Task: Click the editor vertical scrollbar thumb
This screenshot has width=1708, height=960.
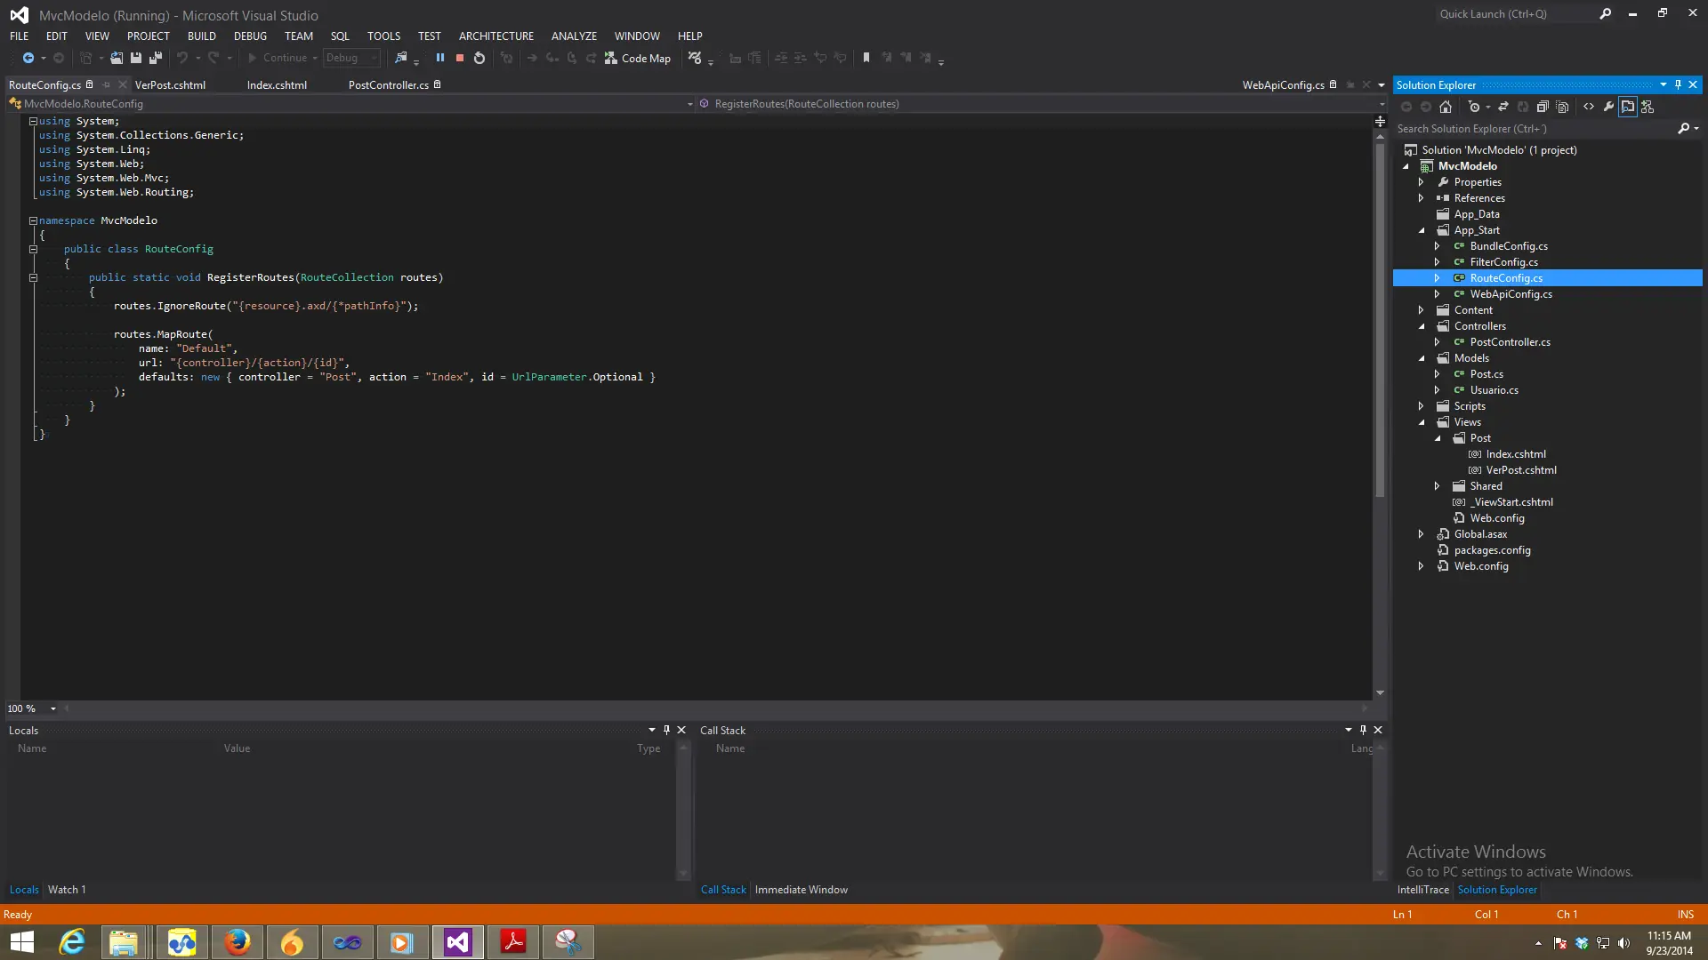Action: coord(1380,320)
